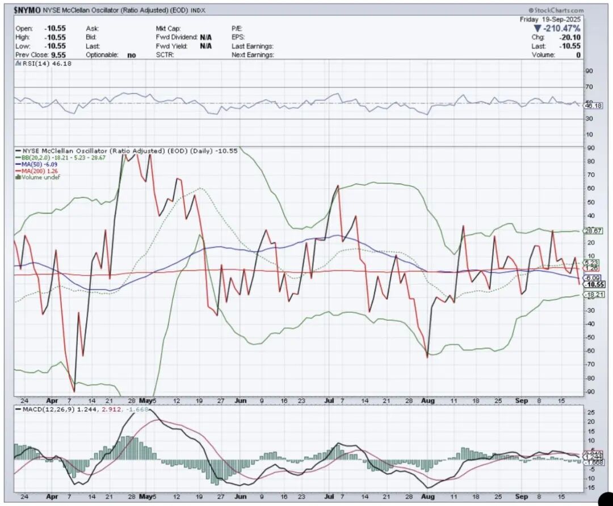Click the Chg value -20.10
Viewport: 613px width, 506px height.
click(569, 37)
